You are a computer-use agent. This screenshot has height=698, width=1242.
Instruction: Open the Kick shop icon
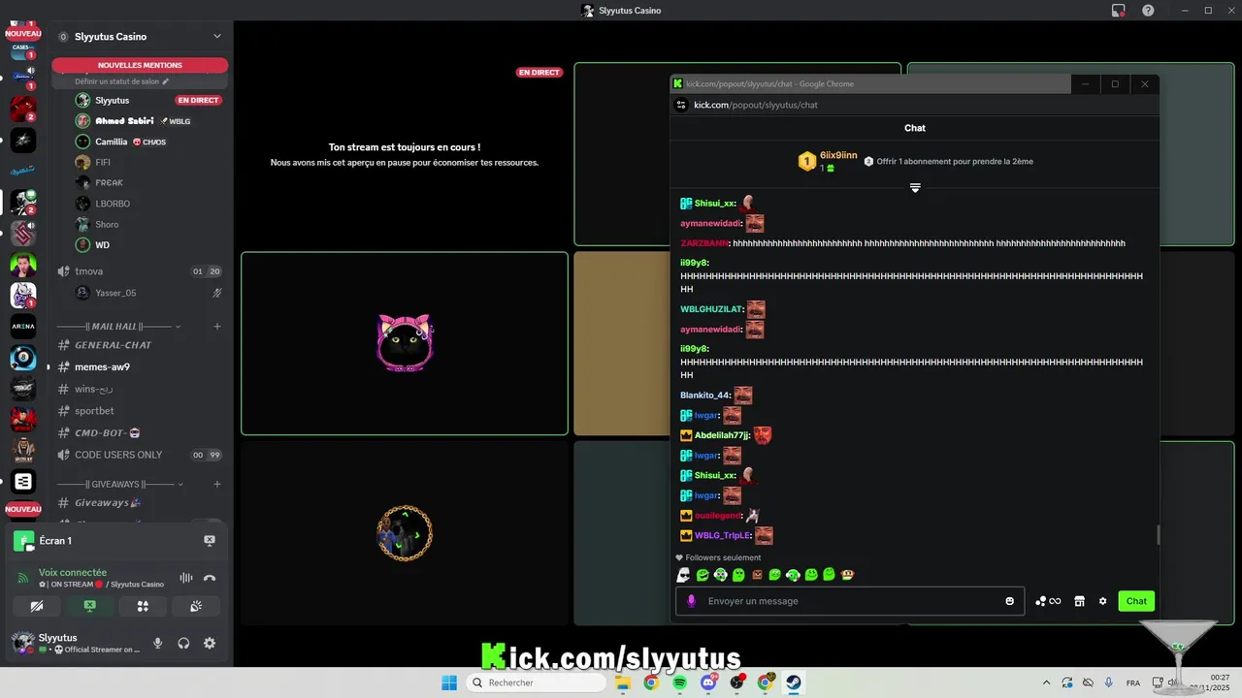[1080, 601]
